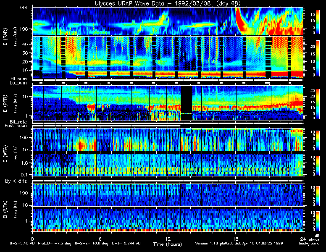Viewport: 326px width, 252px height.
Task: Click the Ulysses URAP Wave Data plot title
Action: click(x=168, y=3)
